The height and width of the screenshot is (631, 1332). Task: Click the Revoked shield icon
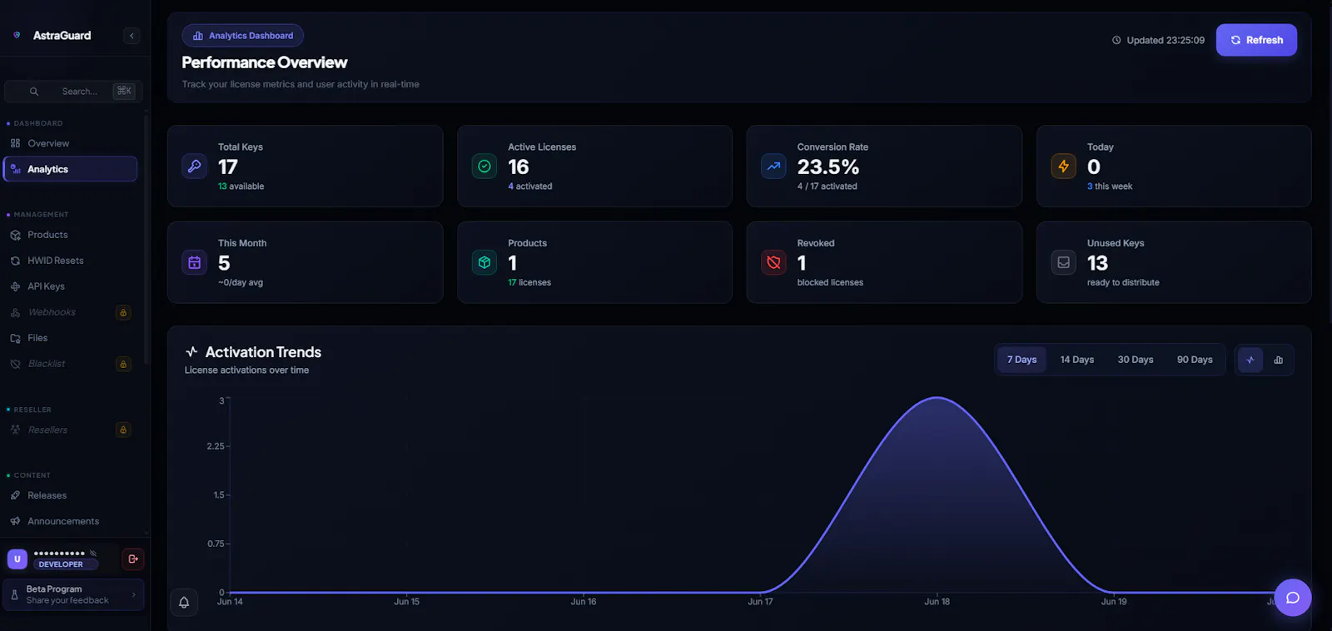point(773,262)
